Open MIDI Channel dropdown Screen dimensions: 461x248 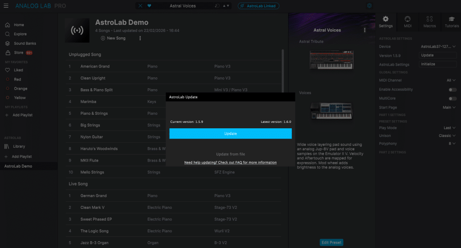coord(451,80)
